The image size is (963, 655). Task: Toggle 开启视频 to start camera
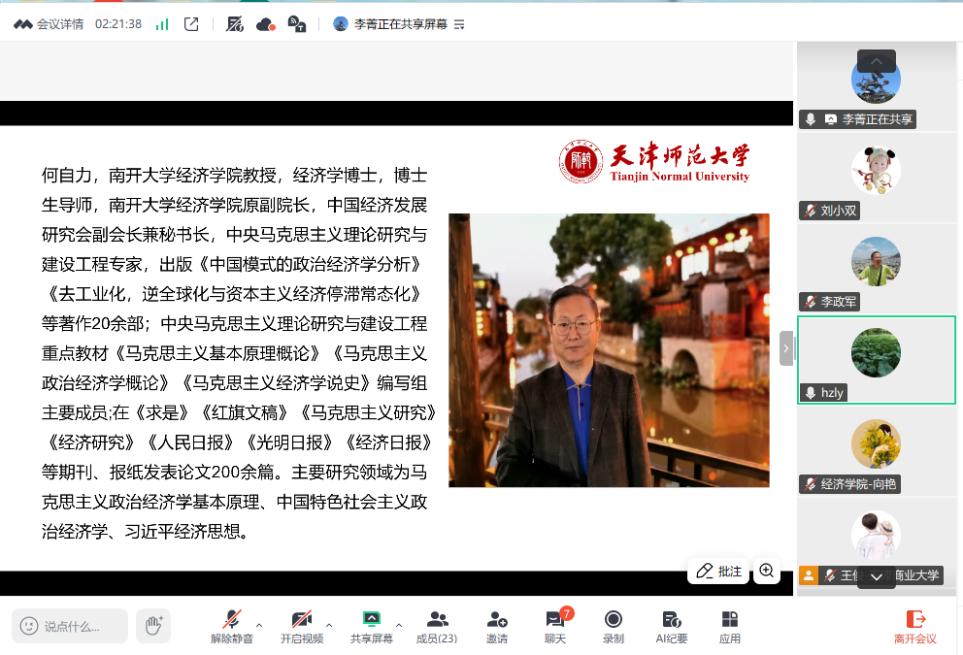pyautogui.click(x=301, y=626)
